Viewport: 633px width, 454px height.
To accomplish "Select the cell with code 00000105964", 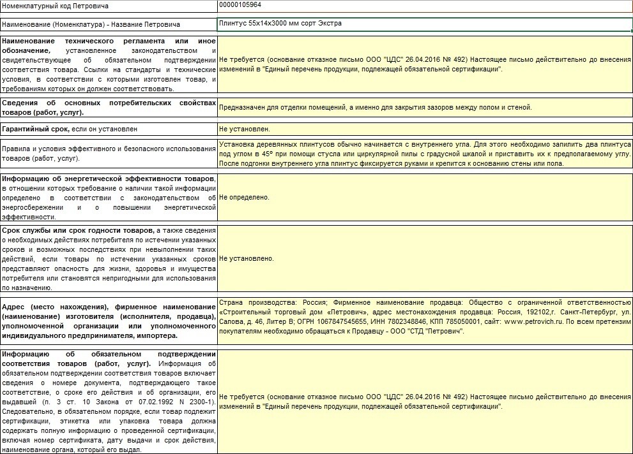I will pos(425,6).
